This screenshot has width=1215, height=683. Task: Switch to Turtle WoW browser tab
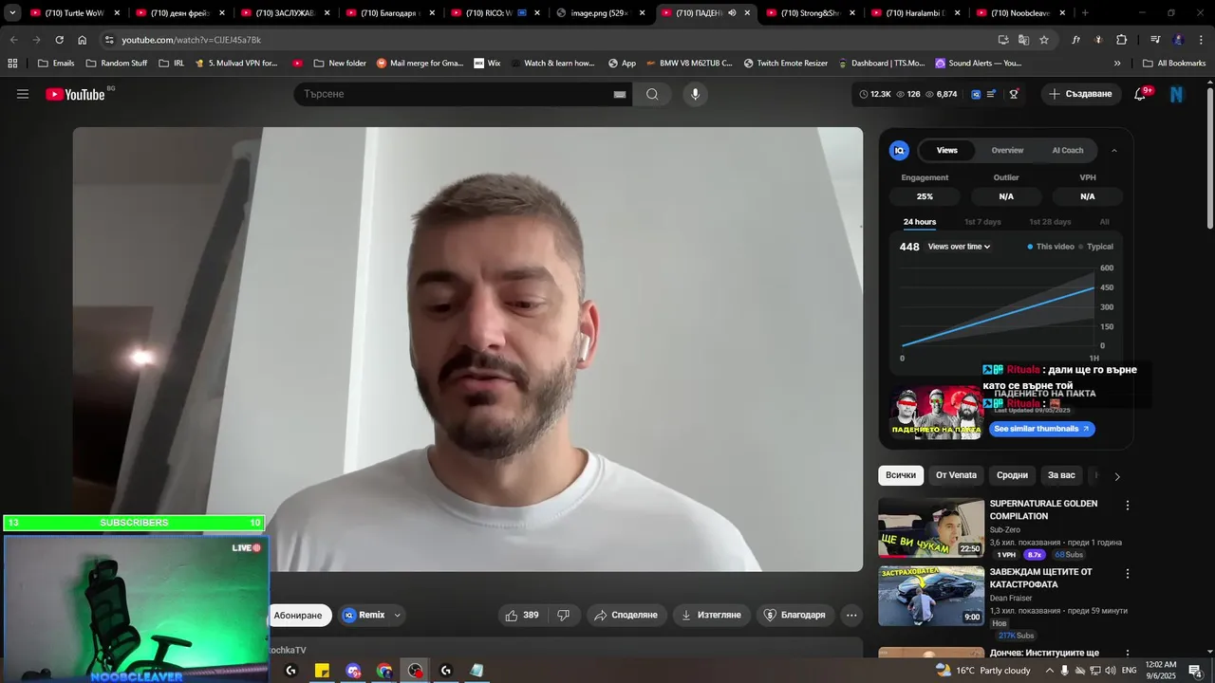pyautogui.click(x=74, y=13)
